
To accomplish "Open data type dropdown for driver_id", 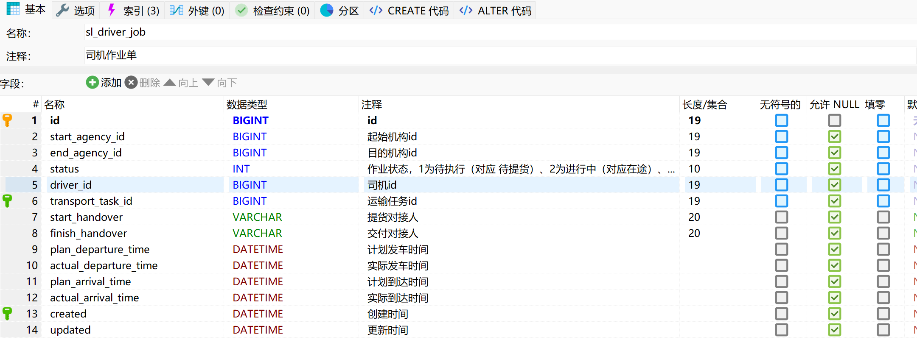I will point(250,185).
